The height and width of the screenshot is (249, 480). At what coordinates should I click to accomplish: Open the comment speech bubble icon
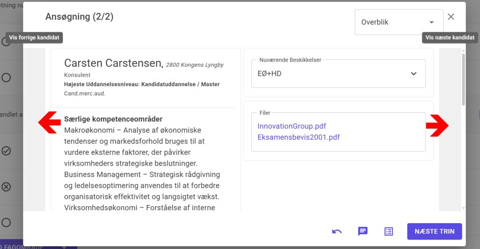(x=362, y=231)
